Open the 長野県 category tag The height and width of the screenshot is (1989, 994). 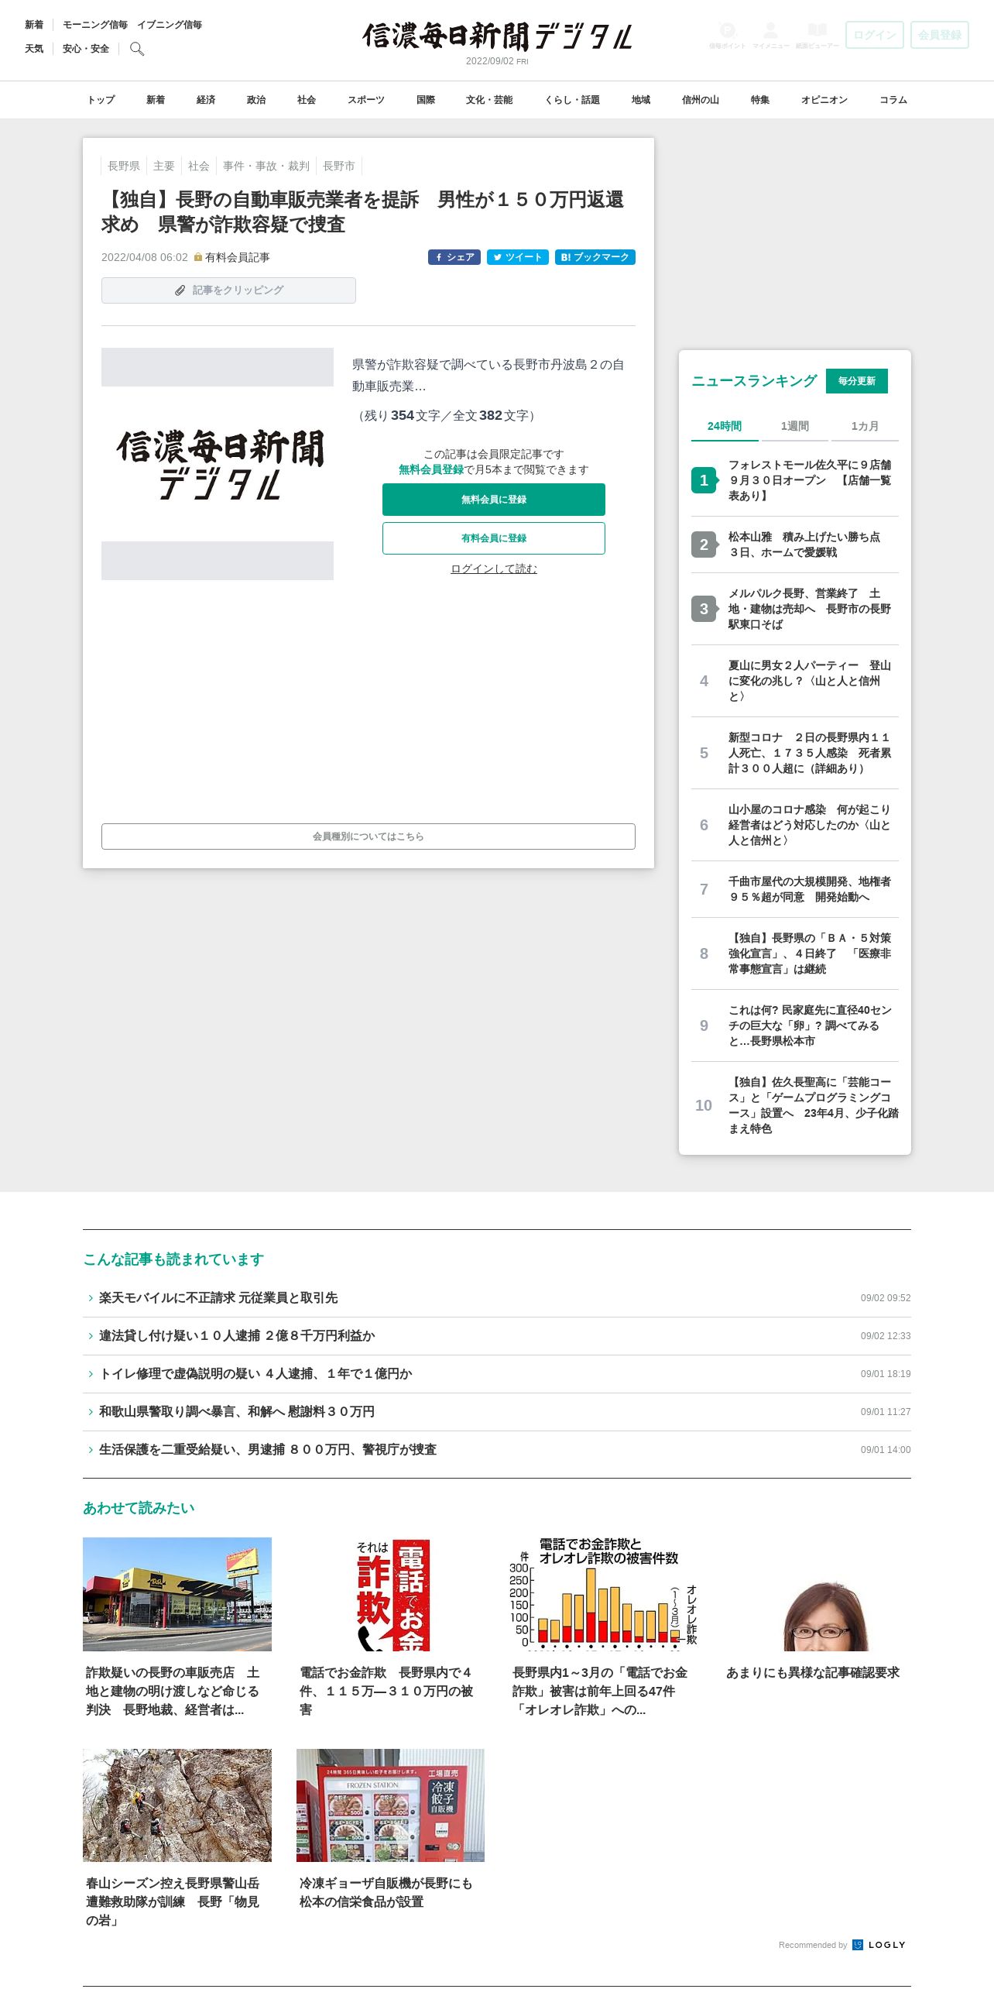point(124,166)
